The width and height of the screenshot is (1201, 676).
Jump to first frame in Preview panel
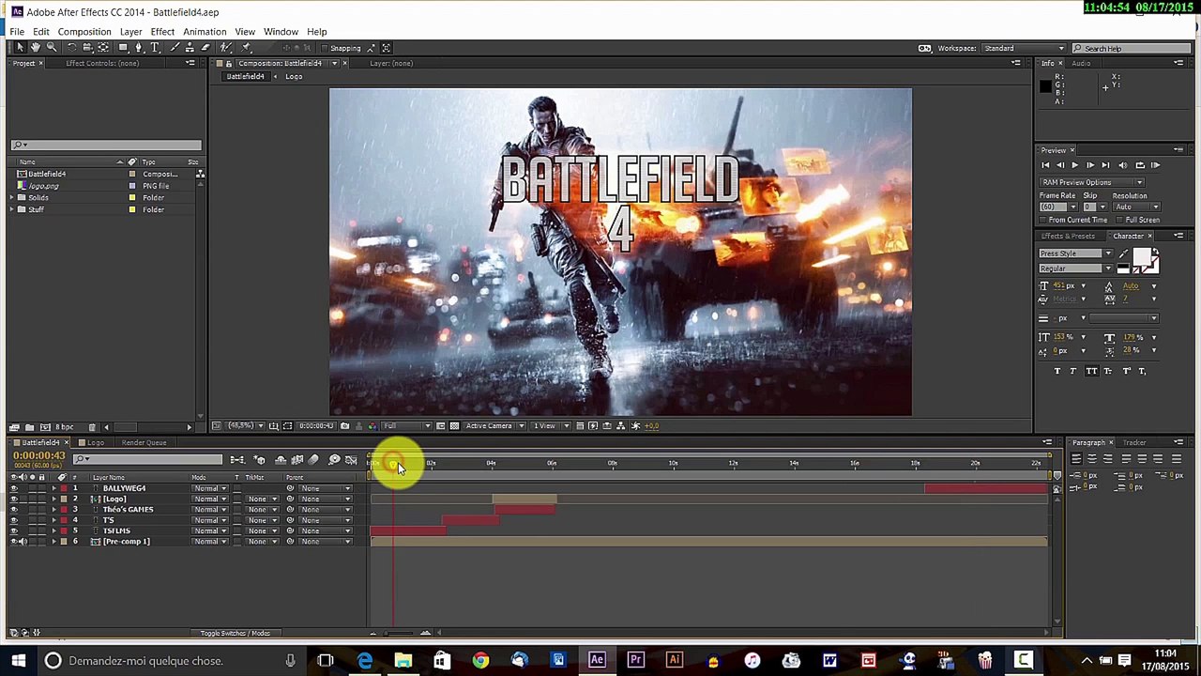click(1045, 165)
